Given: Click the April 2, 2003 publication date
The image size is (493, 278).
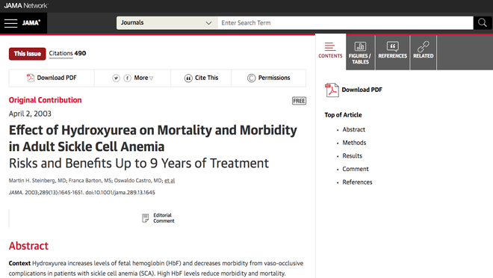Looking at the screenshot, I should point(30,114).
